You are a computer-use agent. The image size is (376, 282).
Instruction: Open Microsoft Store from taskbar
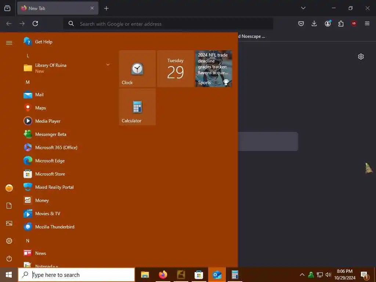coord(199,275)
